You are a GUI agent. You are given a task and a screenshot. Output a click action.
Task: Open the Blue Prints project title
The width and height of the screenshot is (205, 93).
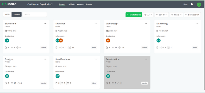coord(11,24)
